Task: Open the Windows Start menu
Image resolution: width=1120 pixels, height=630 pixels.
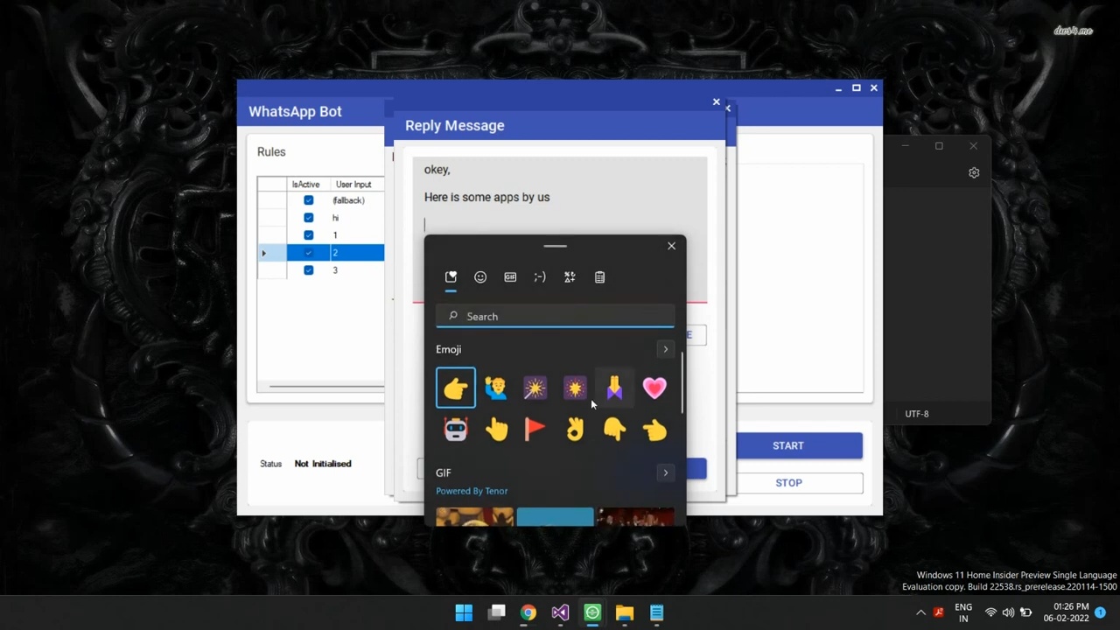Action: 464,612
